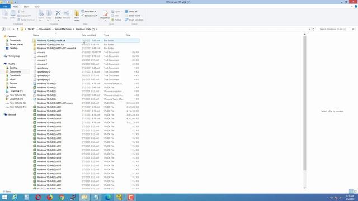358x201 pixels.
Task: Switch to the View ribbon tab
Action: pyautogui.click(x=37, y=7)
